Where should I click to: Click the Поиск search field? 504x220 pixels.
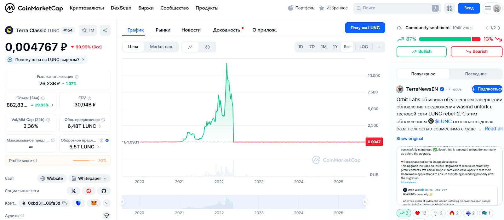click(x=397, y=8)
